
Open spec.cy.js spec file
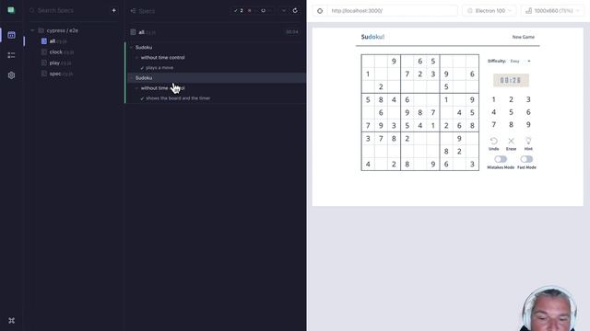(x=61, y=74)
